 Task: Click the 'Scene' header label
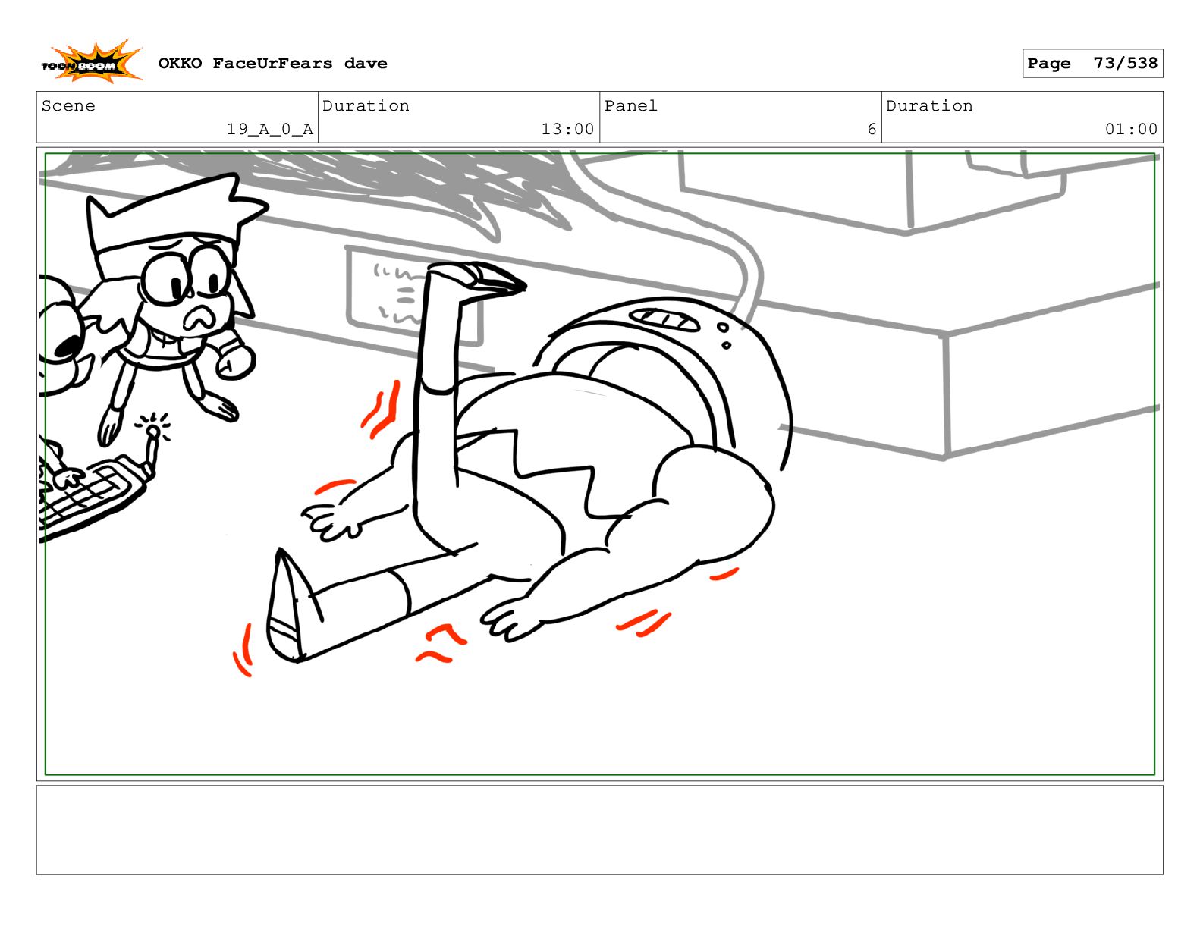click(68, 106)
